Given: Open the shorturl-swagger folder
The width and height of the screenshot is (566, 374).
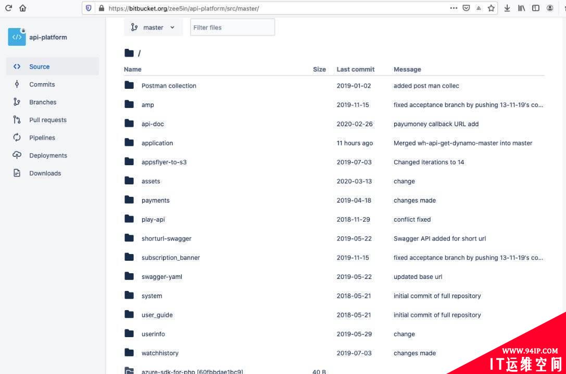Looking at the screenshot, I should click(167, 238).
